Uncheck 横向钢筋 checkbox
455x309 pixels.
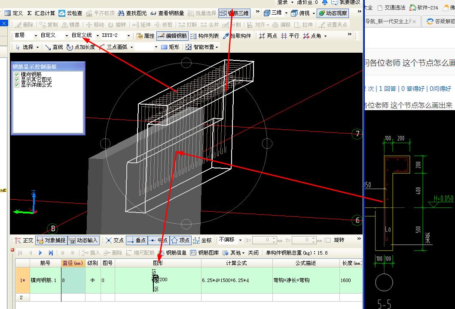pyautogui.click(x=17, y=75)
